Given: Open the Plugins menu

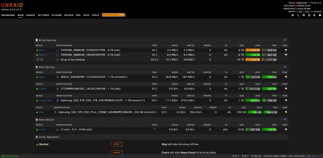Looking at the screenshot, I should (57, 15).
